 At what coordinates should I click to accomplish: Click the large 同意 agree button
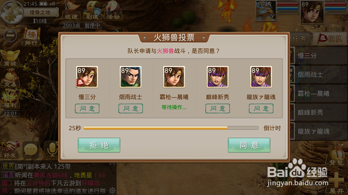249,145
